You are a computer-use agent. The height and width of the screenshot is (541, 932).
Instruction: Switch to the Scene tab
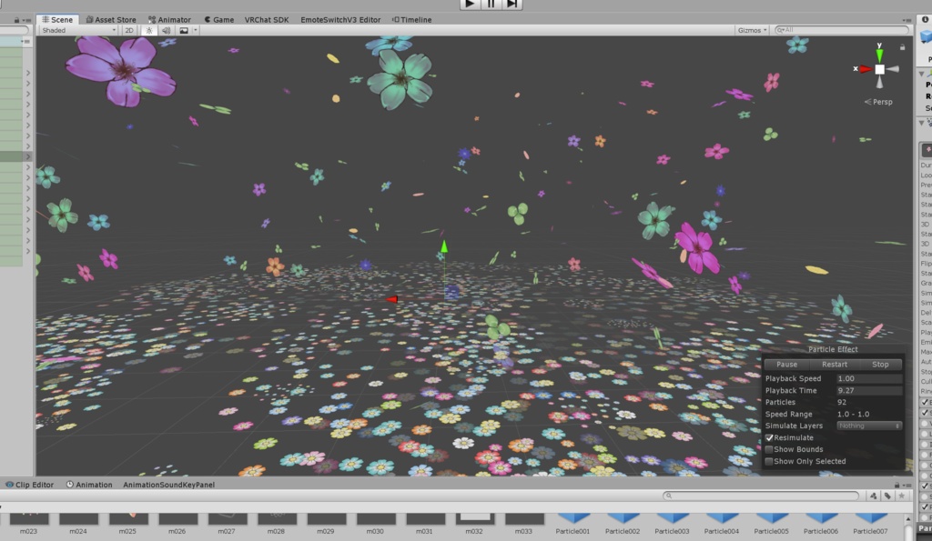coord(57,20)
